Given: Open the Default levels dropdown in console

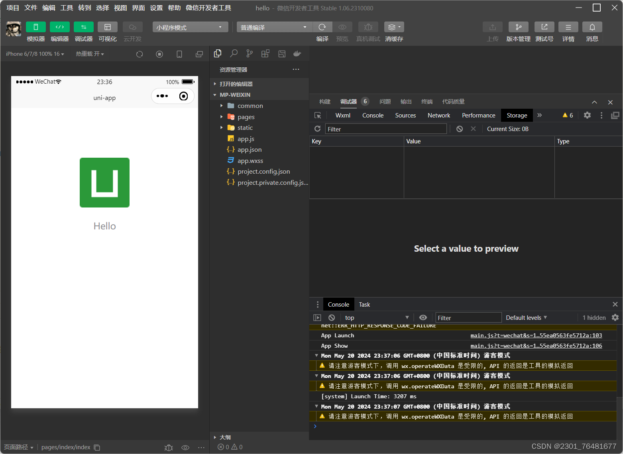Looking at the screenshot, I should [526, 317].
